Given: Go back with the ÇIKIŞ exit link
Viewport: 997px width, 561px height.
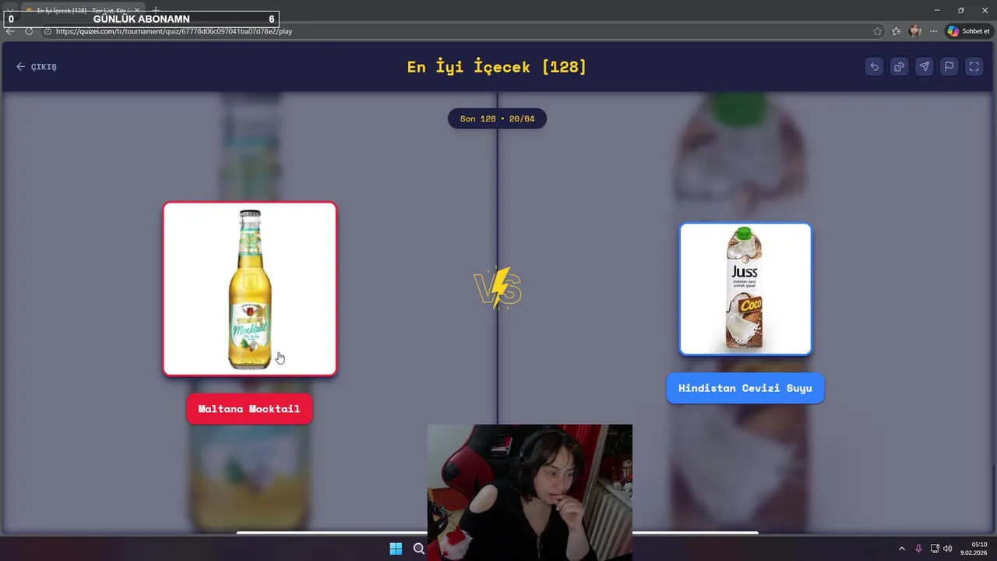Looking at the screenshot, I should click(37, 67).
